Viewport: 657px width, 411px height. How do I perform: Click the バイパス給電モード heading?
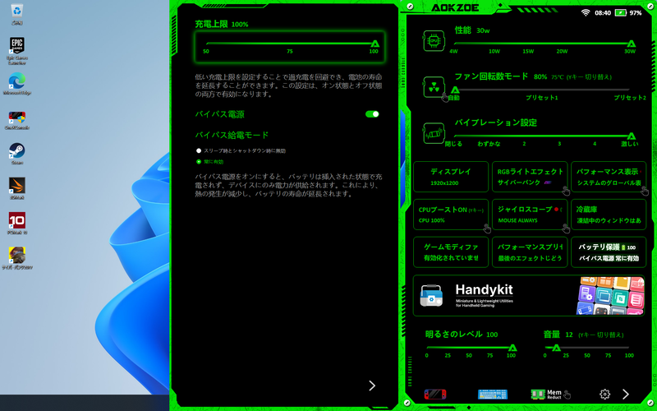tap(232, 135)
